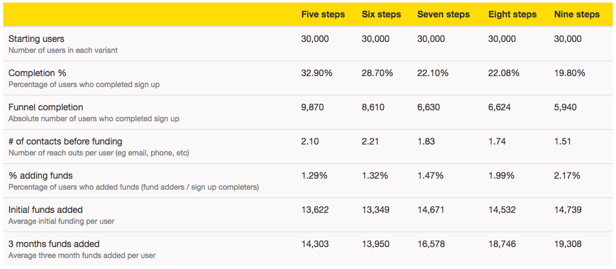Select the Eight steps column header
Image resolution: width=616 pixels, height=269 pixels.
pyautogui.click(x=512, y=15)
